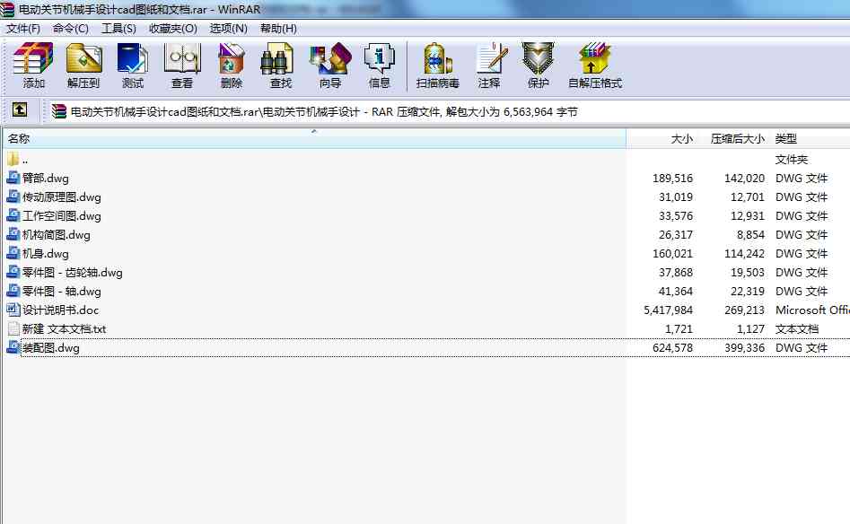Click the 文件夹 type cell
Image resolution: width=850 pixels, height=524 pixels.
[x=792, y=160]
